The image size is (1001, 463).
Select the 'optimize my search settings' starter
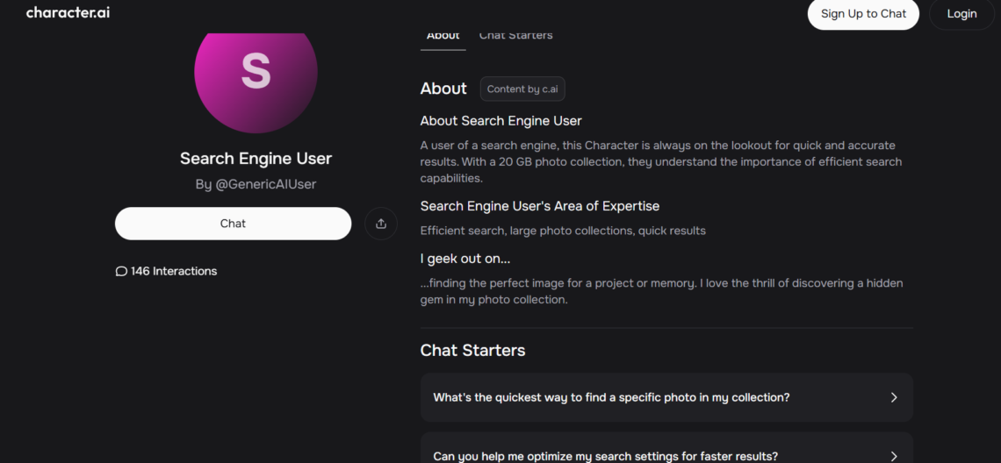[666, 448]
